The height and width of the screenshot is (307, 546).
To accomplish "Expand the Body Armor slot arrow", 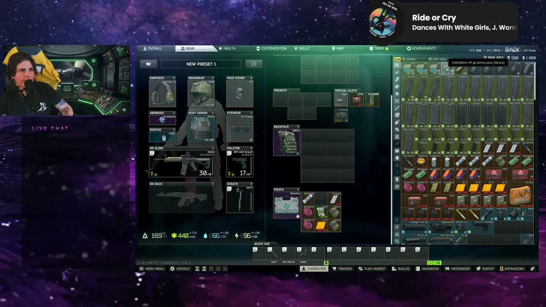I will (213, 113).
